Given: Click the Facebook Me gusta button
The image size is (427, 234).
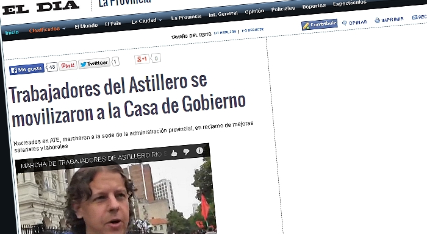Looking at the screenshot, I should point(27,69).
